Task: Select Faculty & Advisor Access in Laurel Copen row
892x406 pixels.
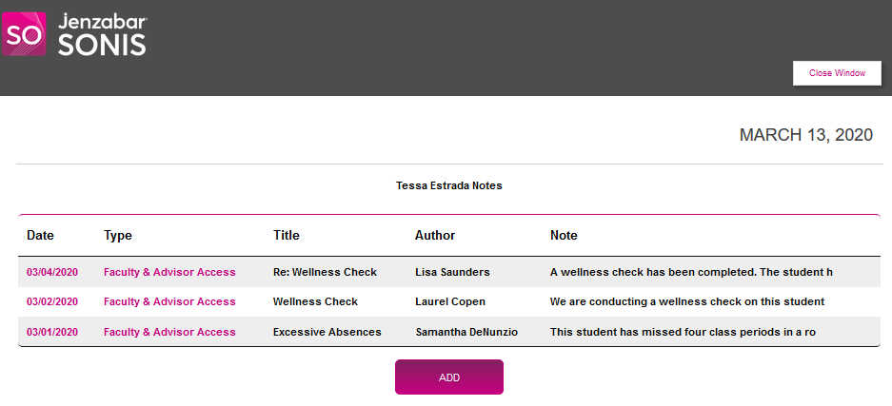Action: (169, 302)
